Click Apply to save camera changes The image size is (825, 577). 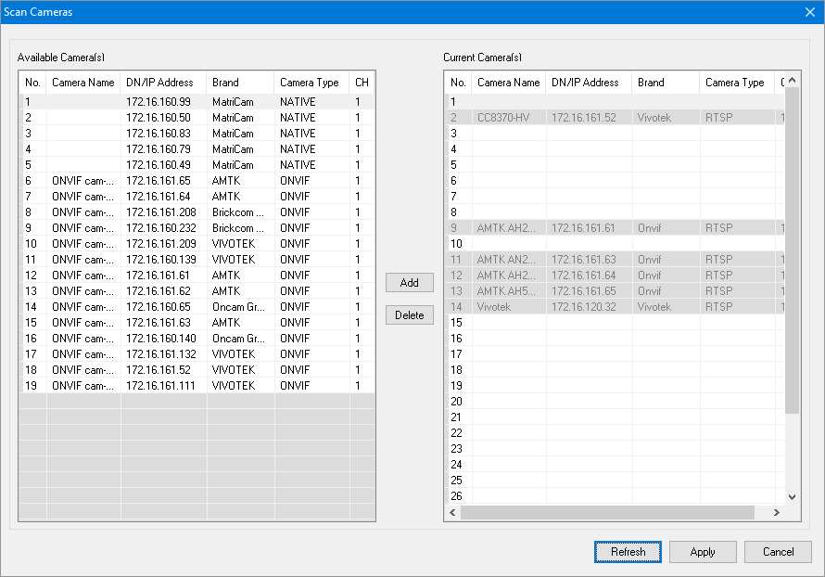[x=703, y=552]
